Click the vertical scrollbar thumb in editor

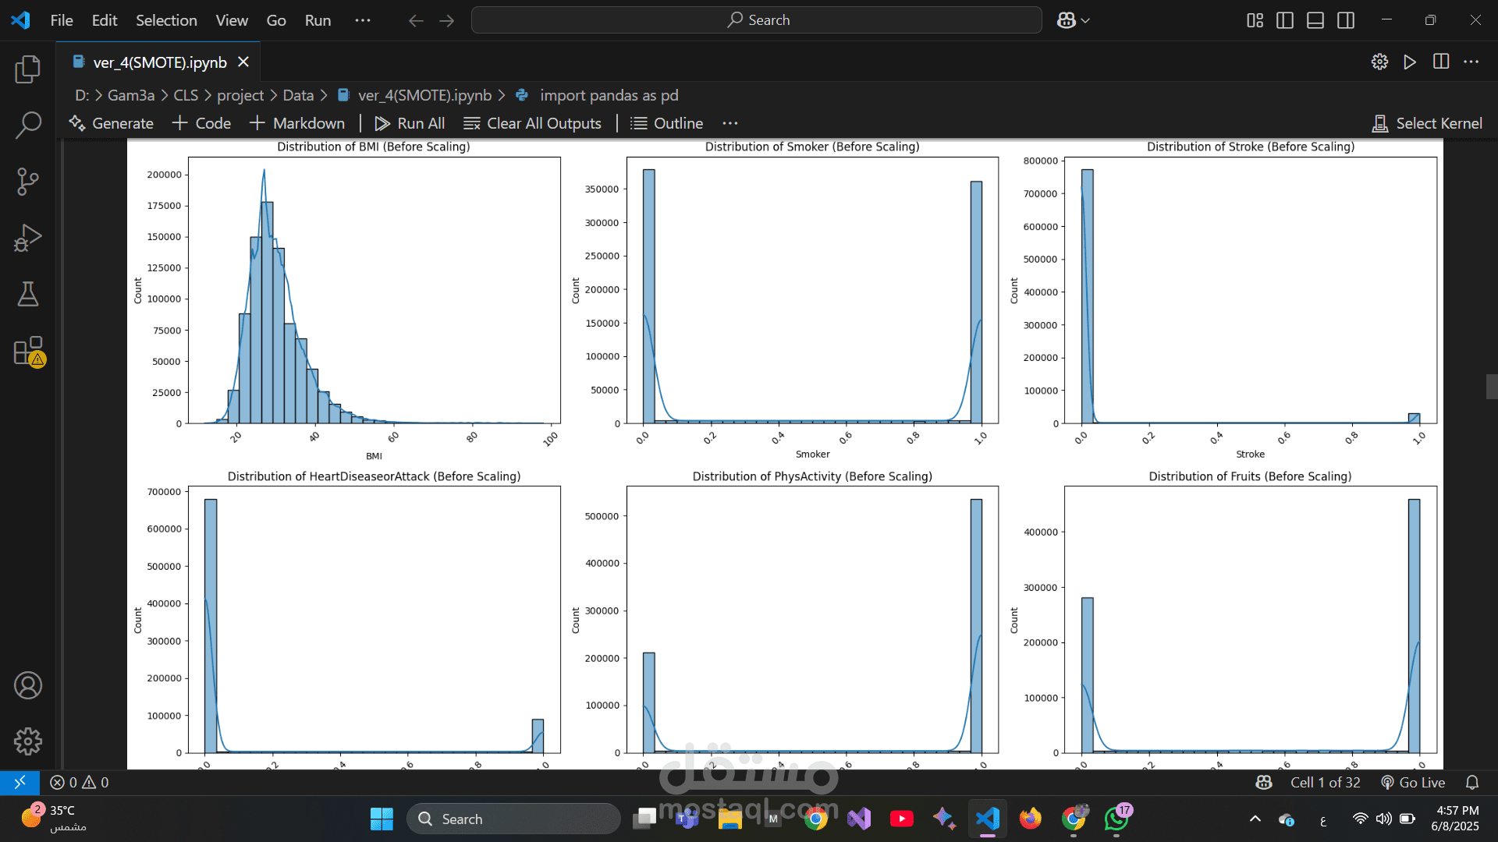click(x=1491, y=387)
